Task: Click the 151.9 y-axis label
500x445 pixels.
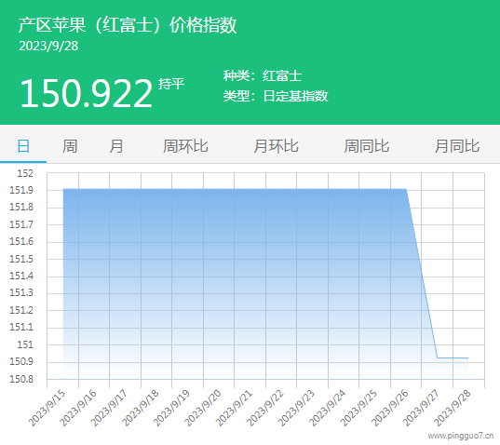Action: pos(21,190)
